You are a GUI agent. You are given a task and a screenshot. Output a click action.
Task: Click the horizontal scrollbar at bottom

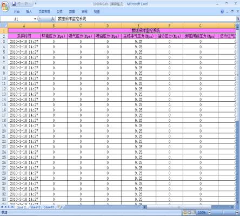click(x=189, y=207)
